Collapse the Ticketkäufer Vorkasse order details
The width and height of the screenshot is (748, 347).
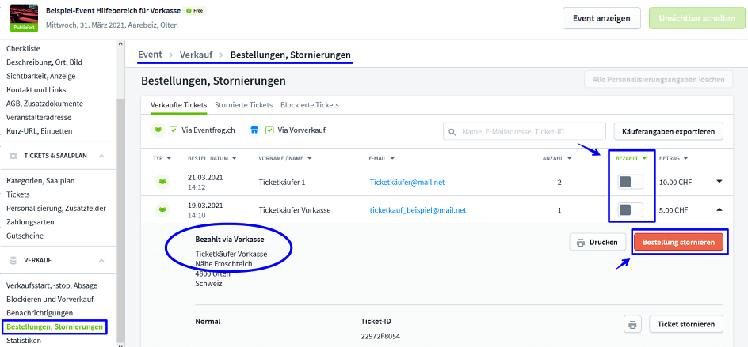pos(719,210)
